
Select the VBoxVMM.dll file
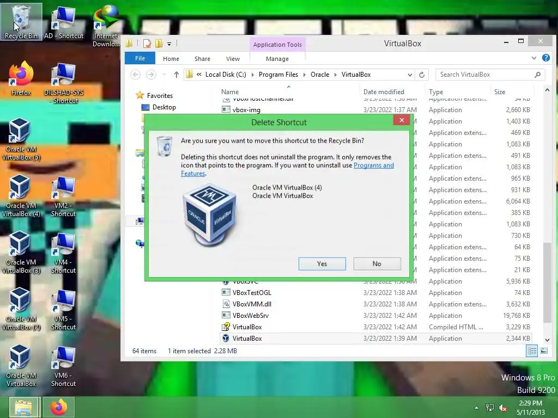click(376, 304)
